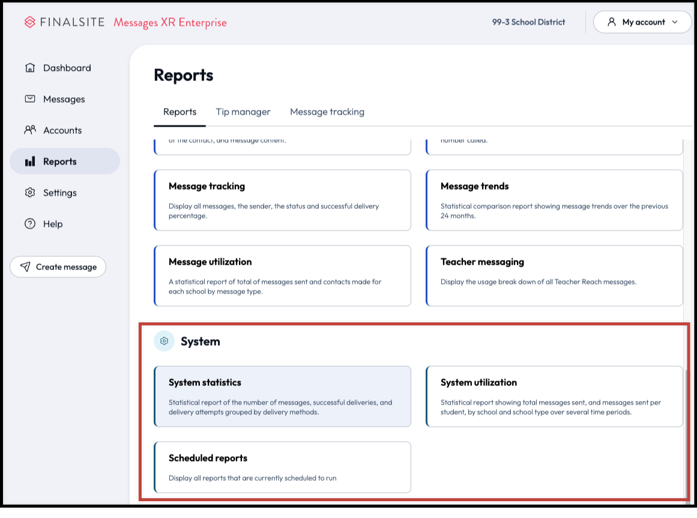The width and height of the screenshot is (697, 518).
Task: Open the My account chevron arrow
Action: [675, 22]
